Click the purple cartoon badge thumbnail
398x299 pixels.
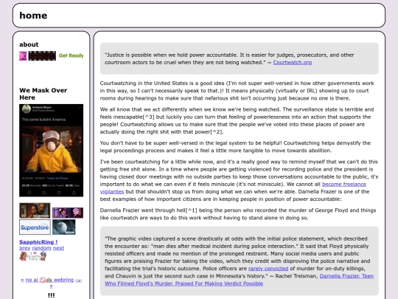coord(68,213)
